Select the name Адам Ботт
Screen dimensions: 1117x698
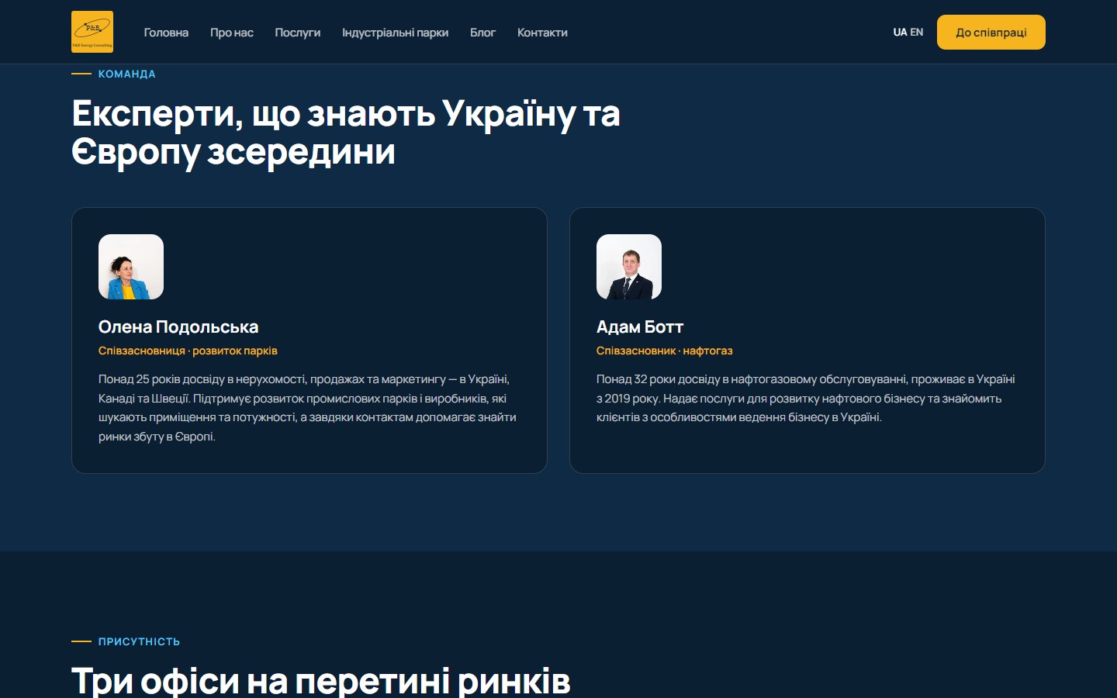[640, 327]
